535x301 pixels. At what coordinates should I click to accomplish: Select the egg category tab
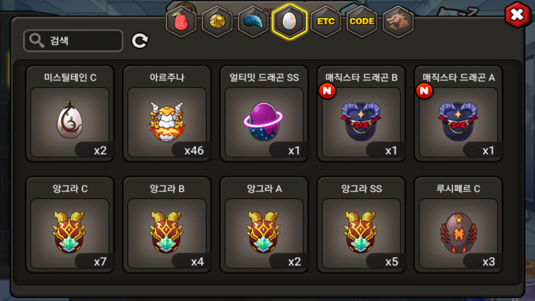click(x=290, y=21)
